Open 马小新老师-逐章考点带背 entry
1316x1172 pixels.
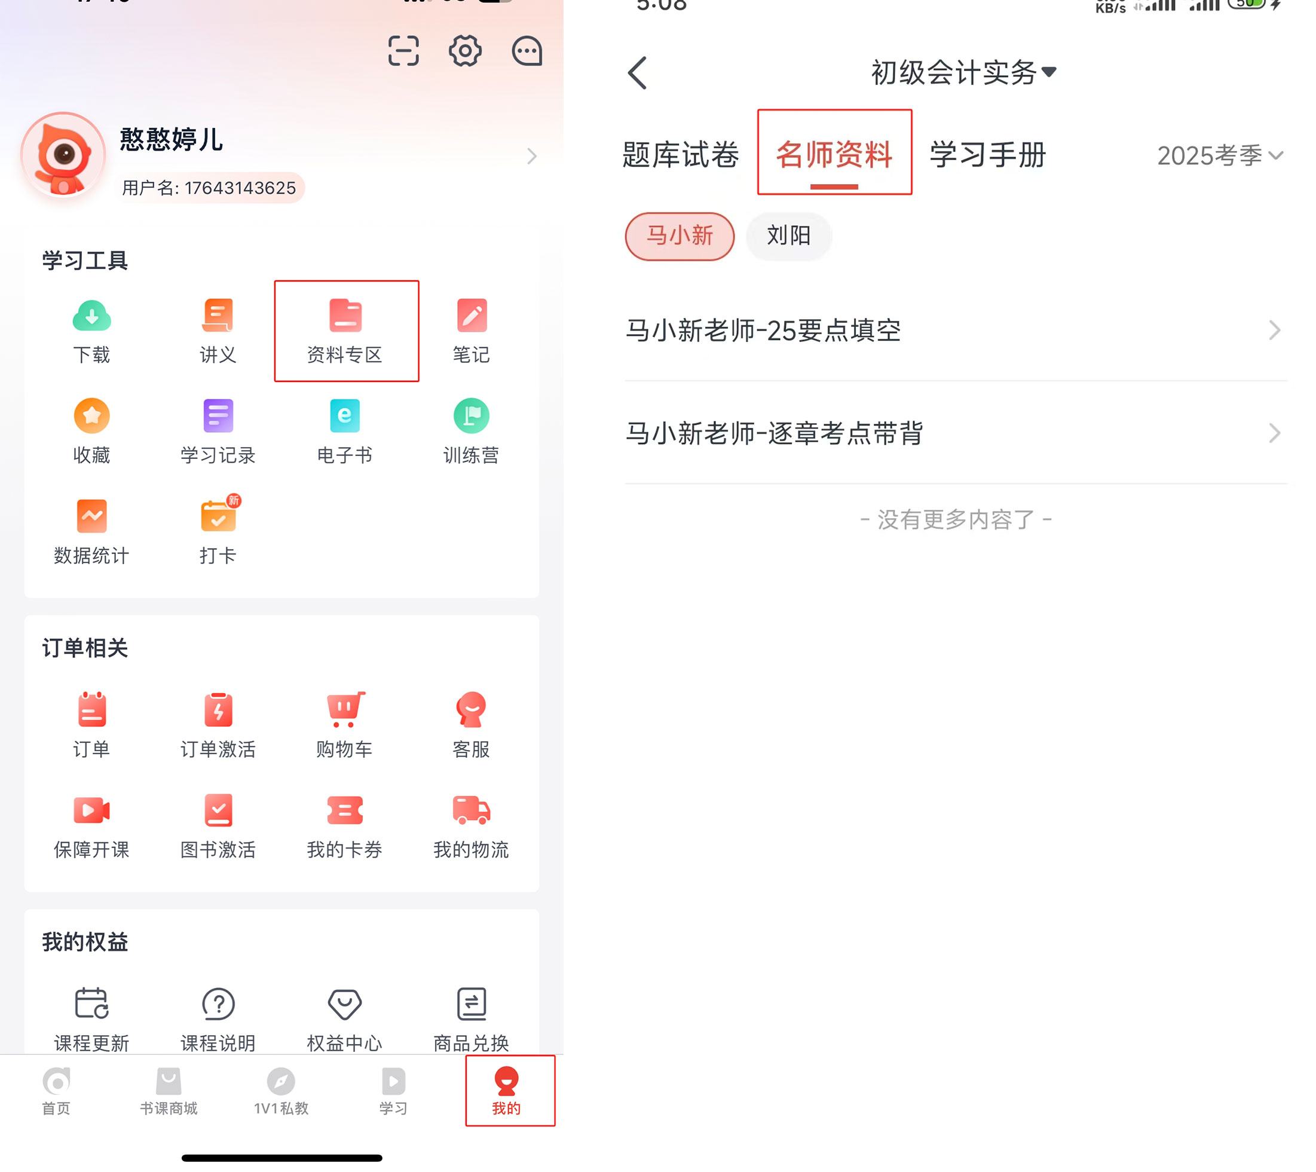pyautogui.click(x=955, y=433)
